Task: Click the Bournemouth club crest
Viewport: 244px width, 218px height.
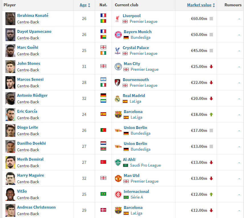Action: pos(117,83)
